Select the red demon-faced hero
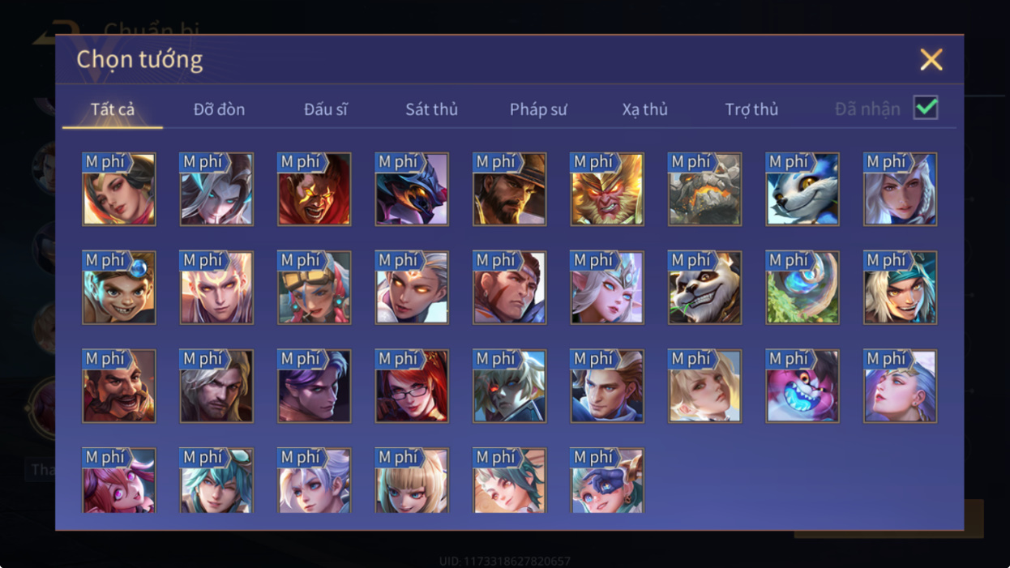Screen dimensions: 1010x568 pos(314,189)
